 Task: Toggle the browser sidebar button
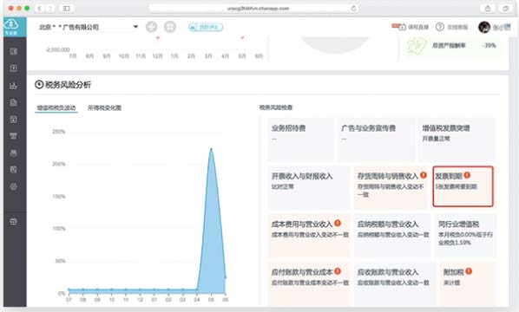66,9
